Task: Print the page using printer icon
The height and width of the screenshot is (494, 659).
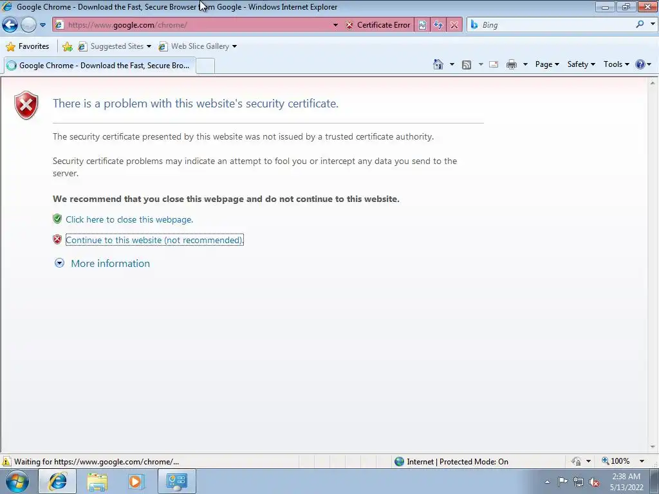Action: pos(512,64)
